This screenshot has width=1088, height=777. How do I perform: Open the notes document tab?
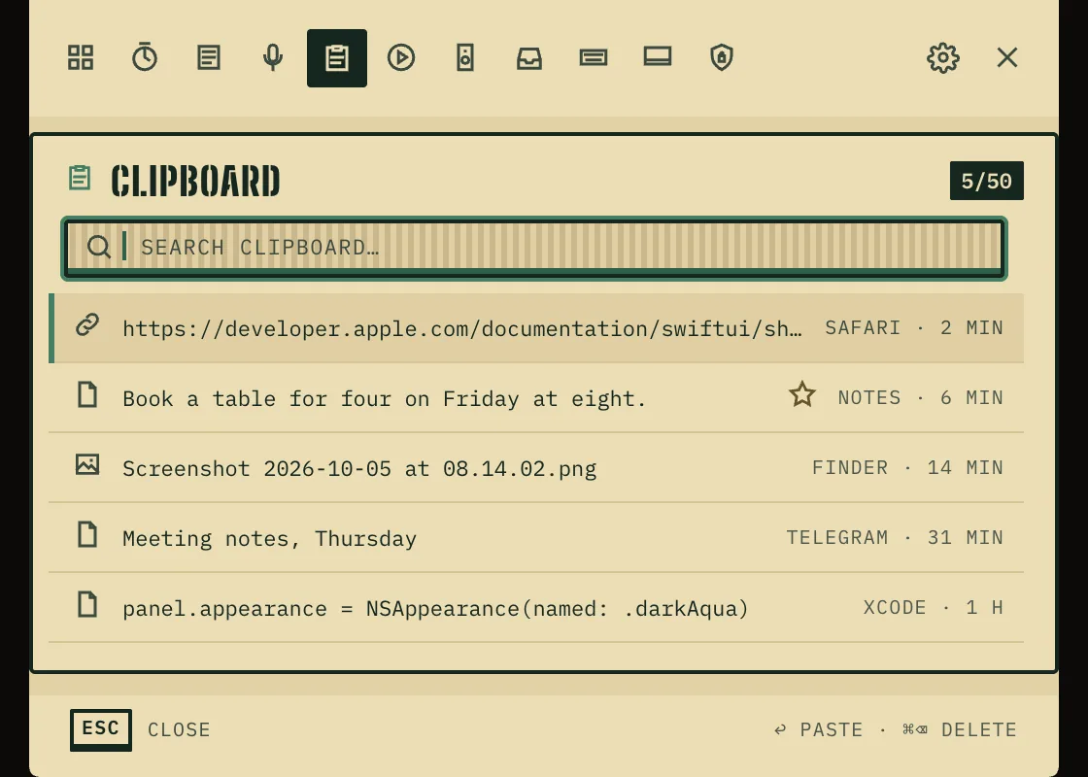click(209, 57)
